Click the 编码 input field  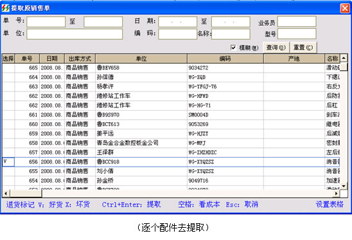(177, 34)
